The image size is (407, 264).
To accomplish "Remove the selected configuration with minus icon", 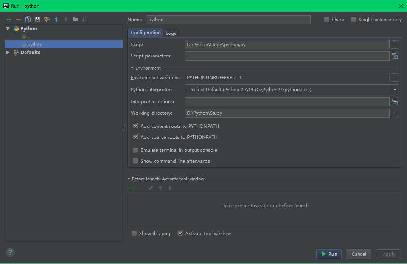I will pos(19,19).
